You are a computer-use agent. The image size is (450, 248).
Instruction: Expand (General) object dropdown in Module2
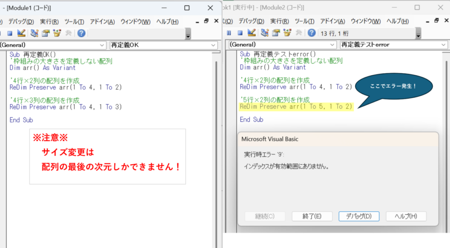pos(332,45)
